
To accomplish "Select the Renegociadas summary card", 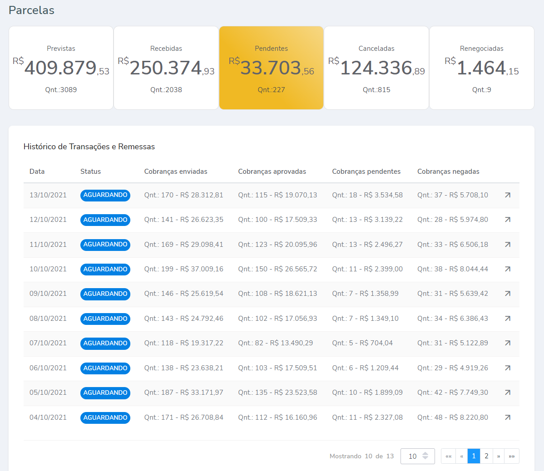I will [x=481, y=68].
